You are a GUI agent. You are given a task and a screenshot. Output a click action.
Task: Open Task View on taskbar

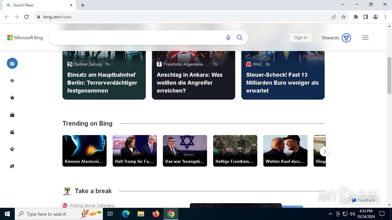(x=110, y=214)
